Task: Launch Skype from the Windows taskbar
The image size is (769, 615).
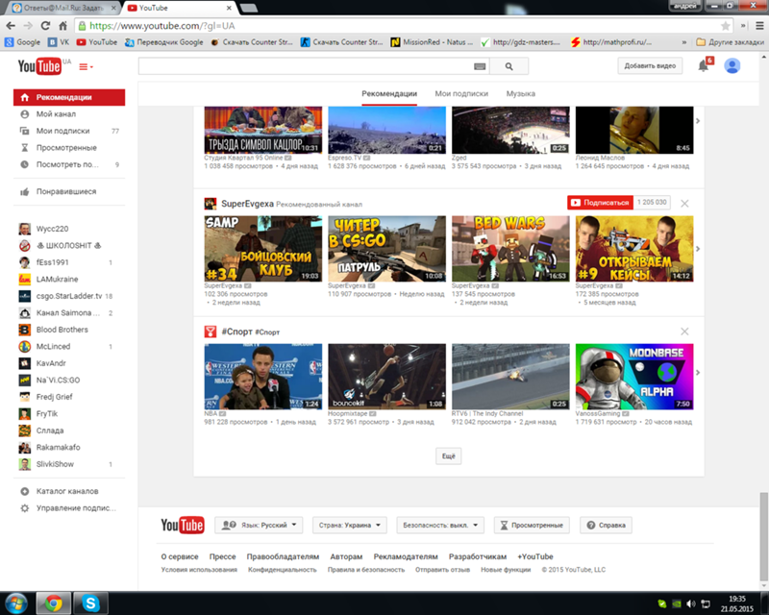Action: (91, 603)
